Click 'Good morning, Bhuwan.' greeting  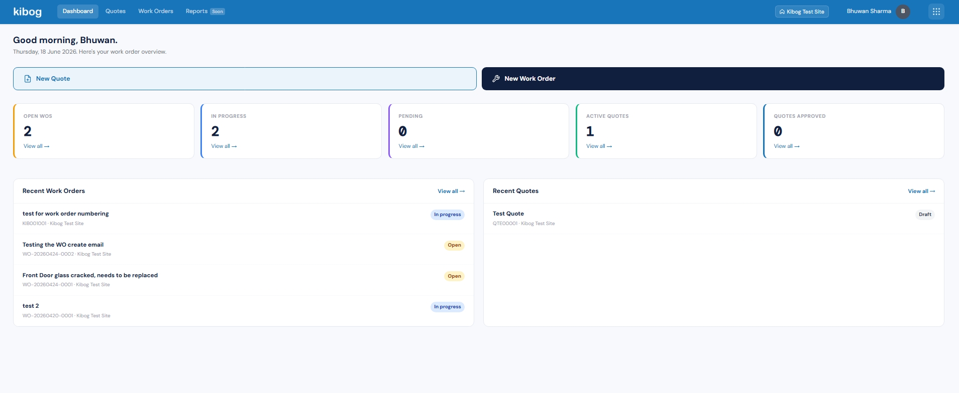pyautogui.click(x=65, y=40)
